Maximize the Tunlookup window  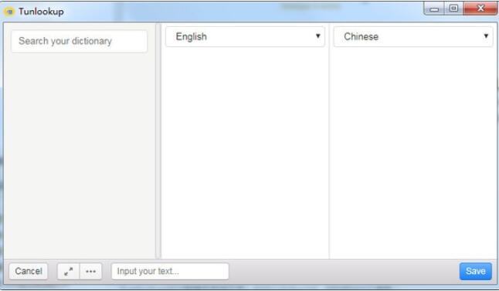(453, 8)
